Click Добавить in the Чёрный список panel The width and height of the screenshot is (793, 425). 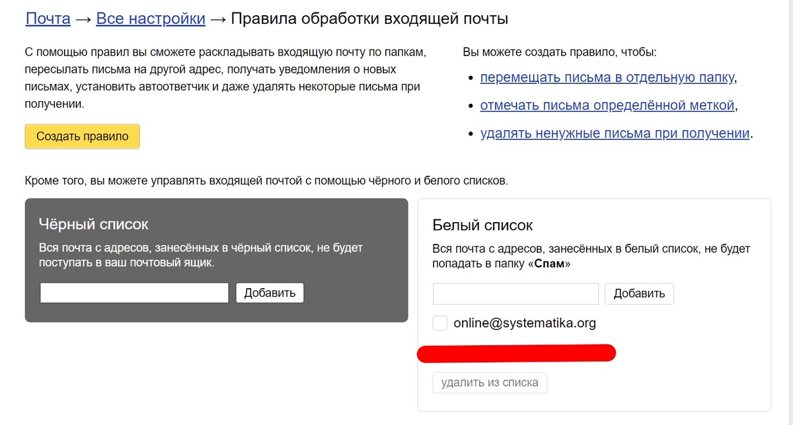point(270,293)
